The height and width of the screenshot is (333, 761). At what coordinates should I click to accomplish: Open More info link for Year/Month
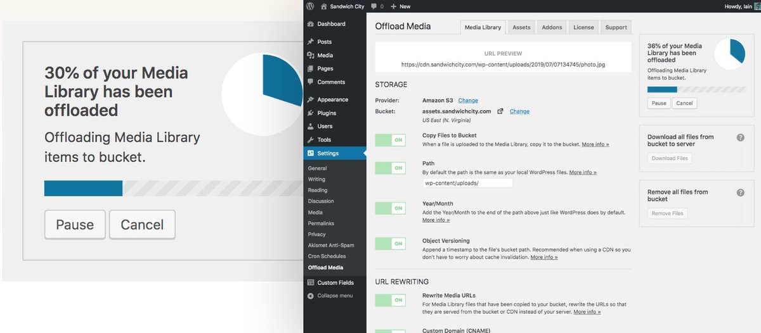tap(436, 220)
